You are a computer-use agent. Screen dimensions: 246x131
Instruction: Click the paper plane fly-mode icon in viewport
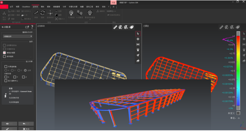coord(138,55)
